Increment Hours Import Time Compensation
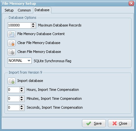The width and height of the screenshot is (136, 131). point(22,89)
